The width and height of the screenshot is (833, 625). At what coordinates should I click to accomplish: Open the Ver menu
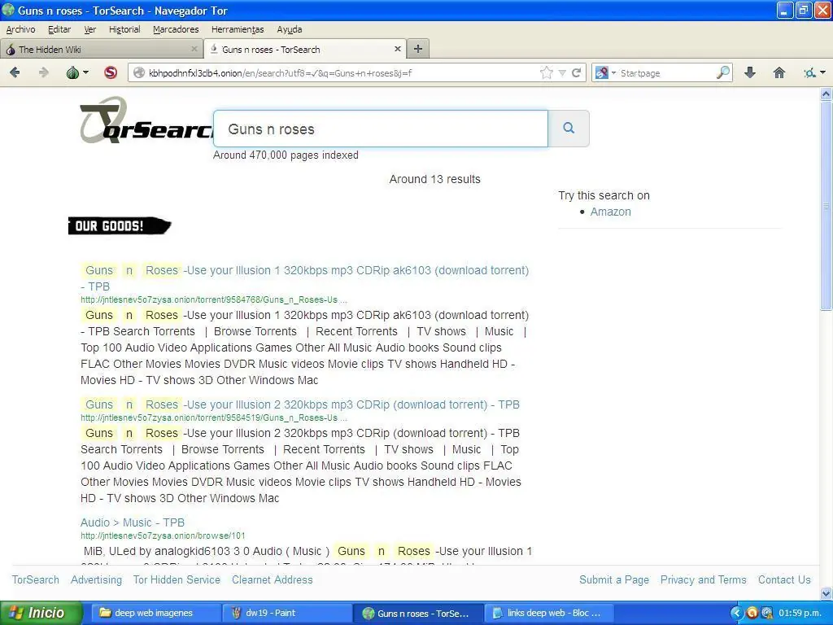point(89,29)
